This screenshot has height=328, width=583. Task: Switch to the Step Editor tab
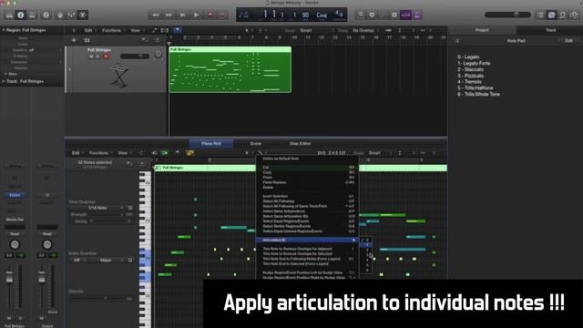click(x=300, y=144)
